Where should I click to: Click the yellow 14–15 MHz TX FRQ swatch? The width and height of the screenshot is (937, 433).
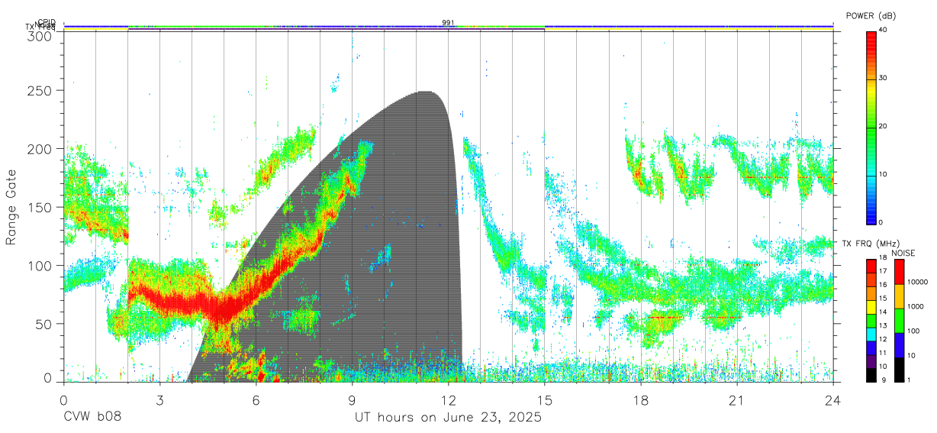pos(871,307)
